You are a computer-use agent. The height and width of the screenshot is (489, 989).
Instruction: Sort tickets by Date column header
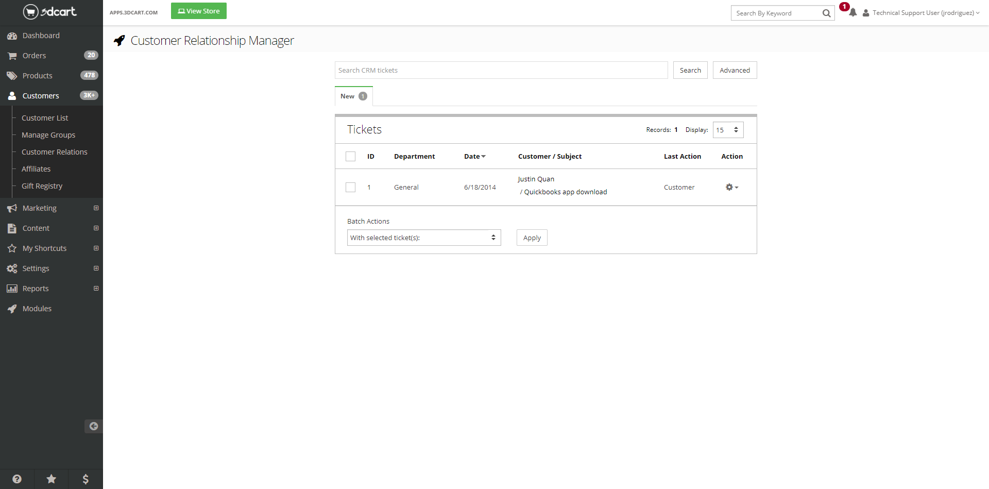click(x=474, y=157)
